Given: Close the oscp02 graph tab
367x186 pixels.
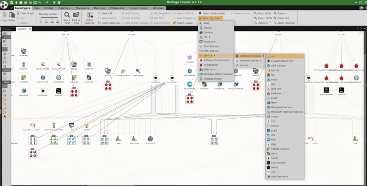Looking at the screenshot, I should pos(30,29).
